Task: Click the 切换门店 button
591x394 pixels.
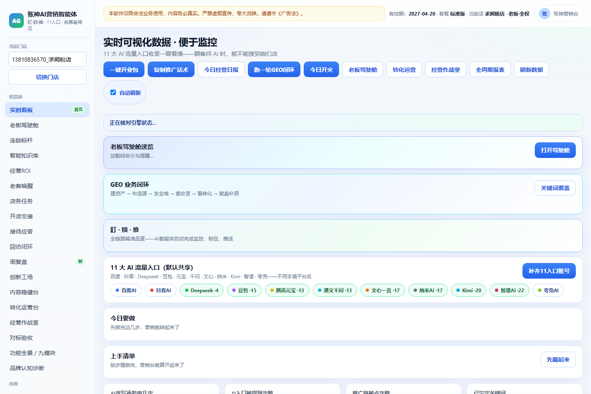Action: point(47,77)
